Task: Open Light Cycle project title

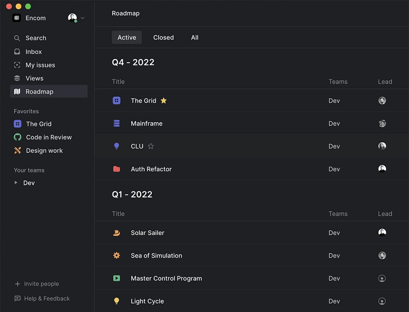Action: click(147, 301)
